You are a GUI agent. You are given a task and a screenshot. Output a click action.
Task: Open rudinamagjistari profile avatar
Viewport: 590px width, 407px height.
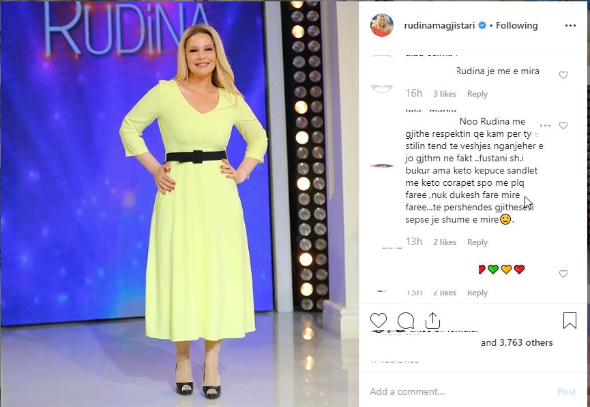pyautogui.click(x=382, y=26)
